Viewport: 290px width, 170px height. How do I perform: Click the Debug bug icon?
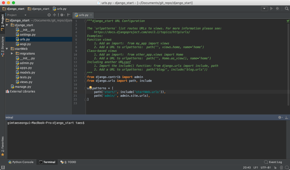coord(278,8)
